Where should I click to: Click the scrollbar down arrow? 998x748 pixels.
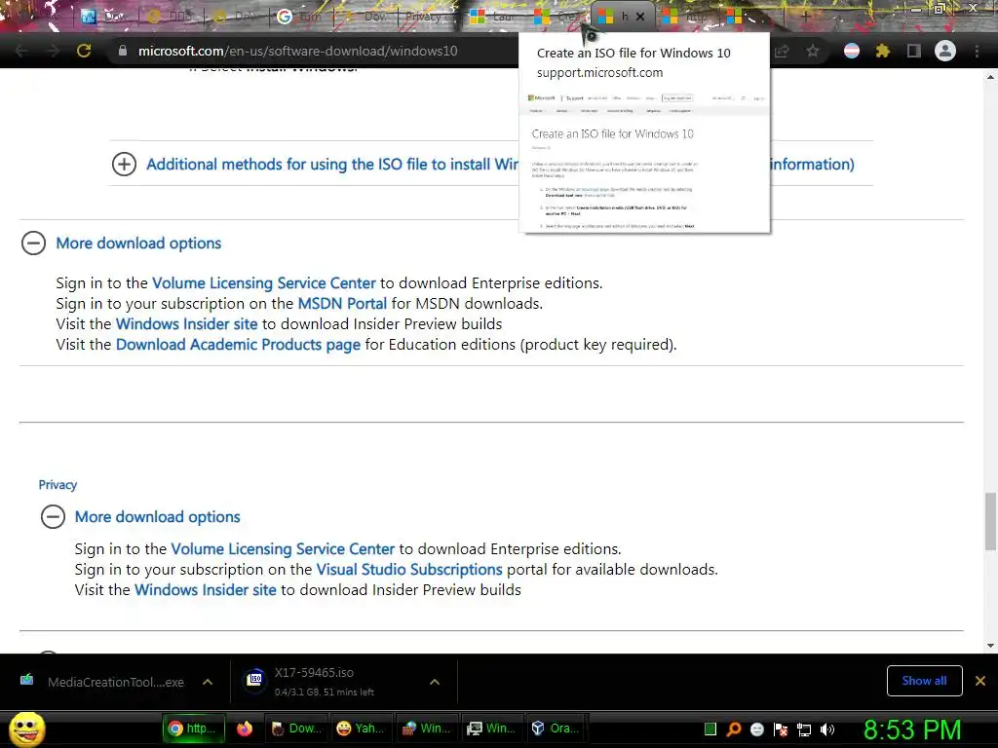[990, 646]
